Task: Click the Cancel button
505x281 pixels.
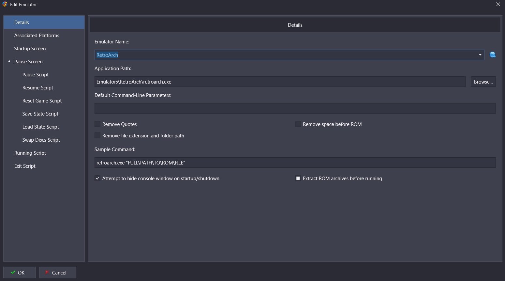Action: tap(58, 273)
